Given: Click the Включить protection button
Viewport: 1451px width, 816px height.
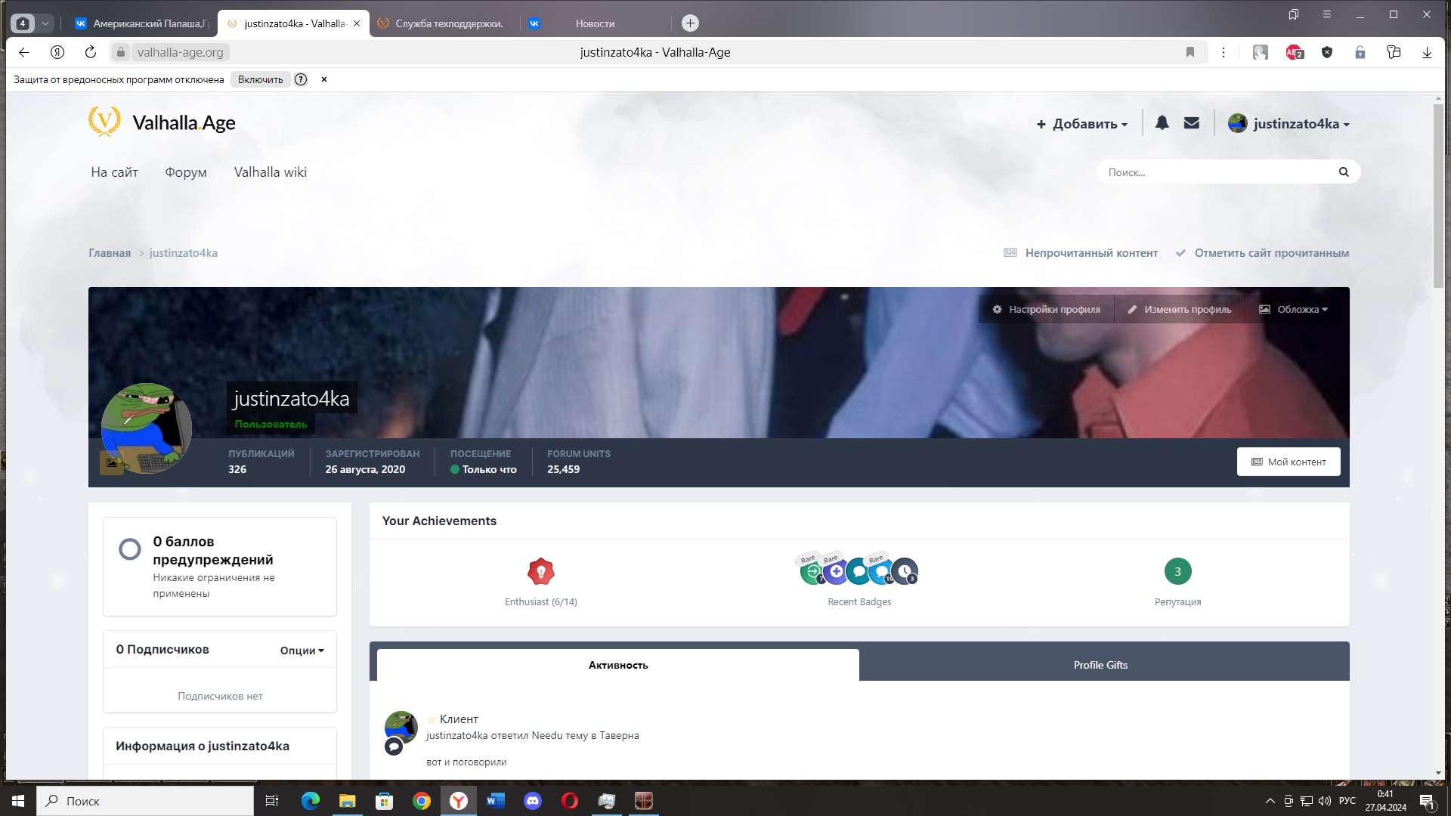Looking at the screenshot, I should [260, 79].
